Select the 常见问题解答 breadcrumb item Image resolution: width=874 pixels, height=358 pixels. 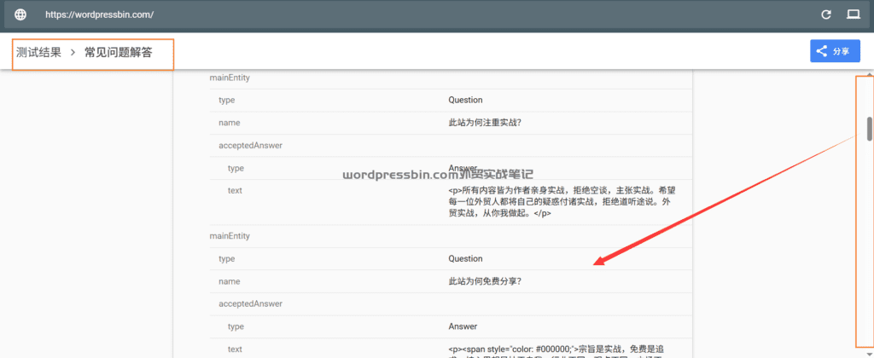click(x=118, y=53)
